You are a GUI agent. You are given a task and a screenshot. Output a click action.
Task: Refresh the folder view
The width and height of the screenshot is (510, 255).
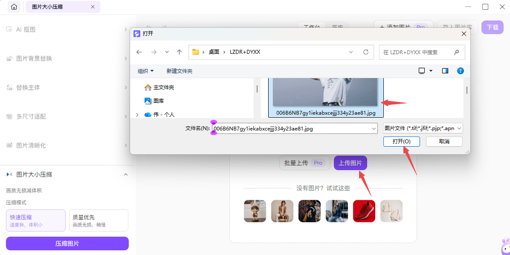[x=365, y=52]
